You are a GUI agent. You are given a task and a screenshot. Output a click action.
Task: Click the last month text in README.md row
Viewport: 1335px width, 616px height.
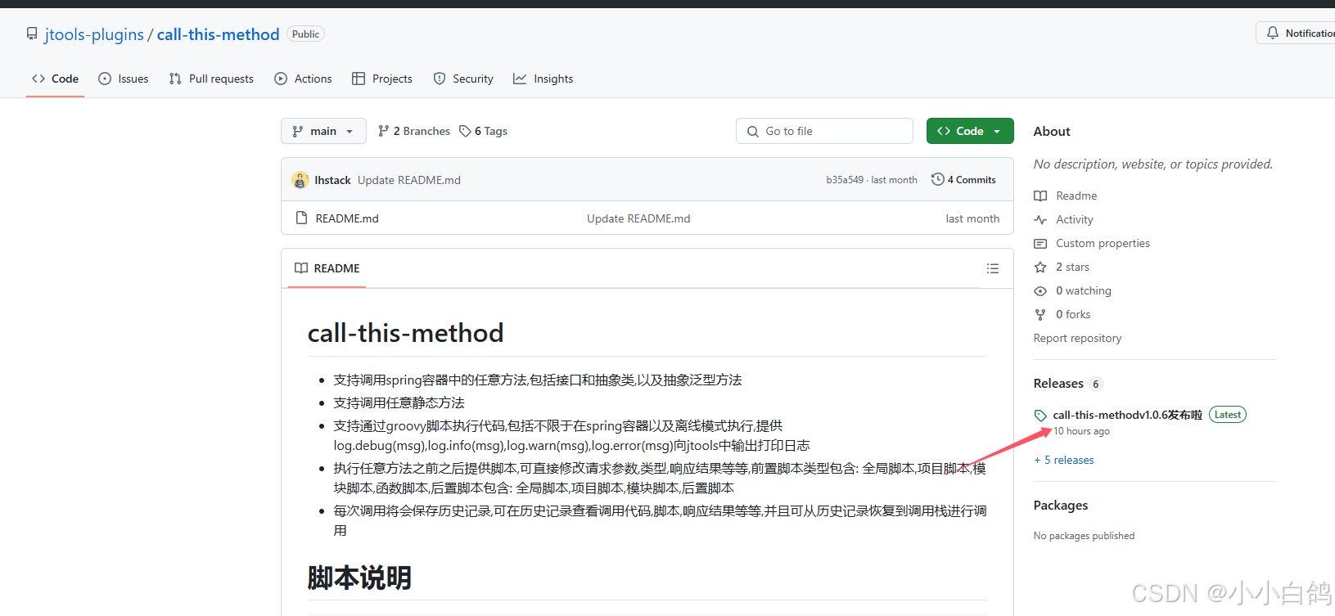coord(972,218)
